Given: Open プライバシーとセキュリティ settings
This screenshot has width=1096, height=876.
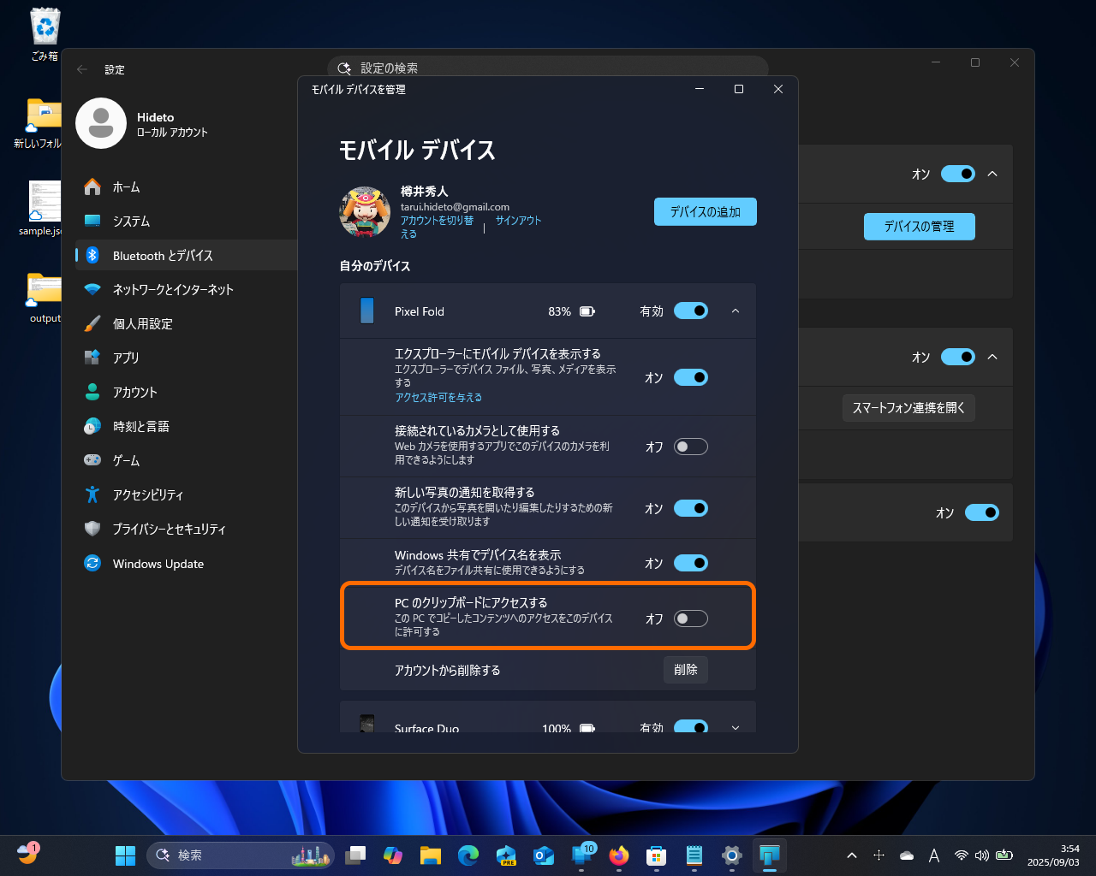Looking at the screenshot, I should tap(169, 529).
